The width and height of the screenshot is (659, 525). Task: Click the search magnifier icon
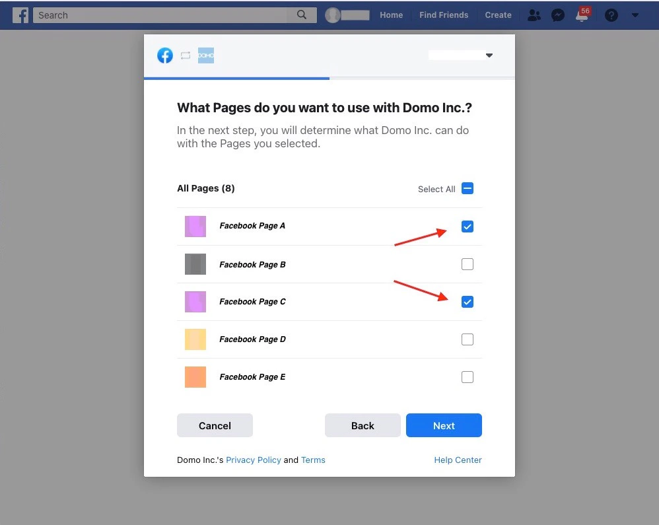pyautogui.click(x=301, y=15)
